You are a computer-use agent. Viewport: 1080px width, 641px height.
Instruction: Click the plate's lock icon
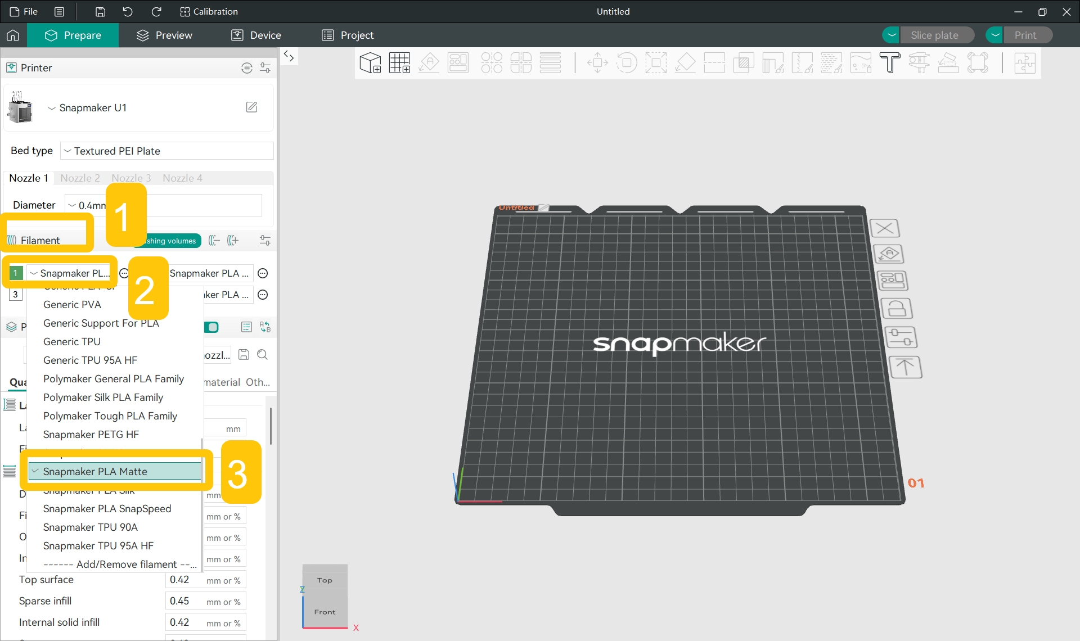pyautogui.click(x=896, y=309)
